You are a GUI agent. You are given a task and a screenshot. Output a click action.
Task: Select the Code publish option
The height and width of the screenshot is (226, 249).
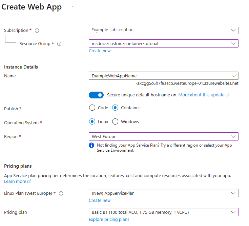pos(92,108)
